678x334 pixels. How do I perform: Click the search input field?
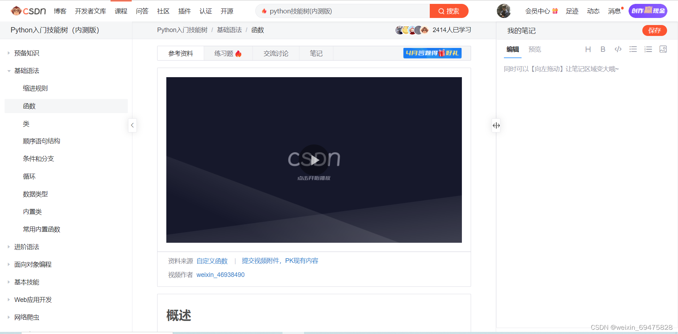point(343,11)
